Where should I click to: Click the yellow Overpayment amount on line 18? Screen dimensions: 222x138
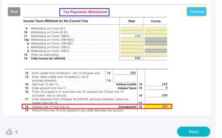[x=158, y=106]
